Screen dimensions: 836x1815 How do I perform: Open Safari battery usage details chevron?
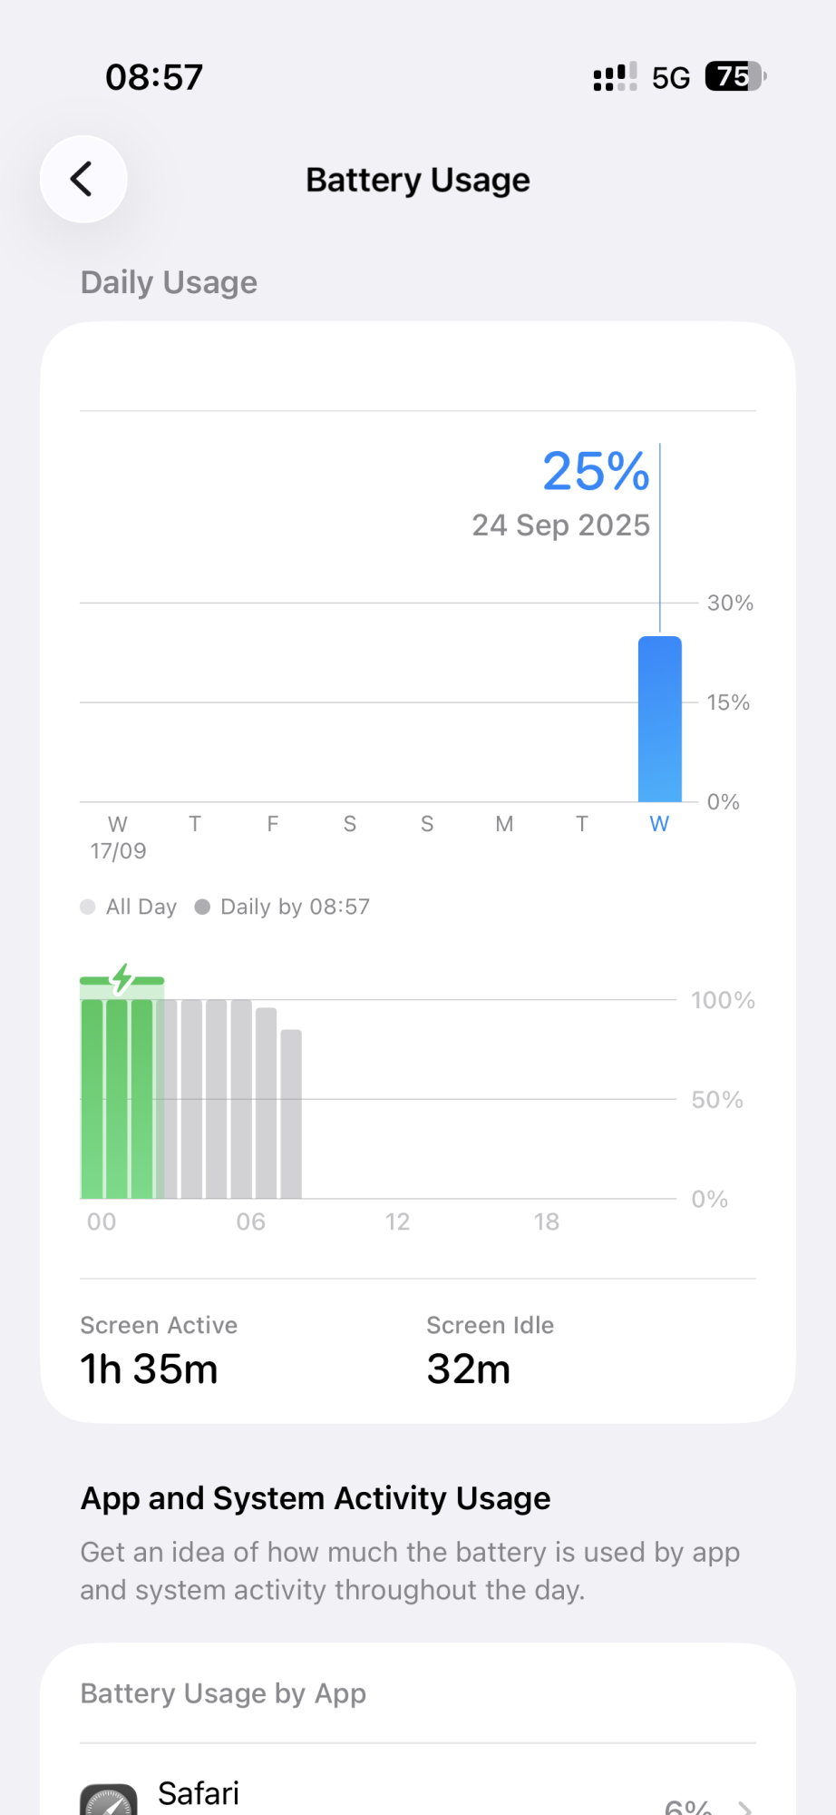click(x=745, y=1806)
